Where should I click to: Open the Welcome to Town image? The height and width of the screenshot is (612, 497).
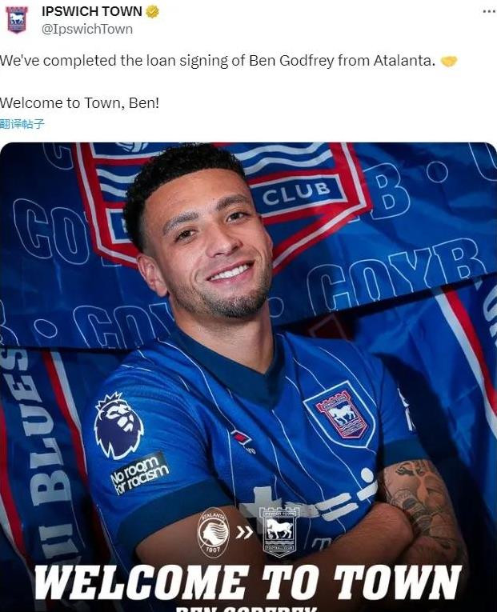(x=248, y=377)
